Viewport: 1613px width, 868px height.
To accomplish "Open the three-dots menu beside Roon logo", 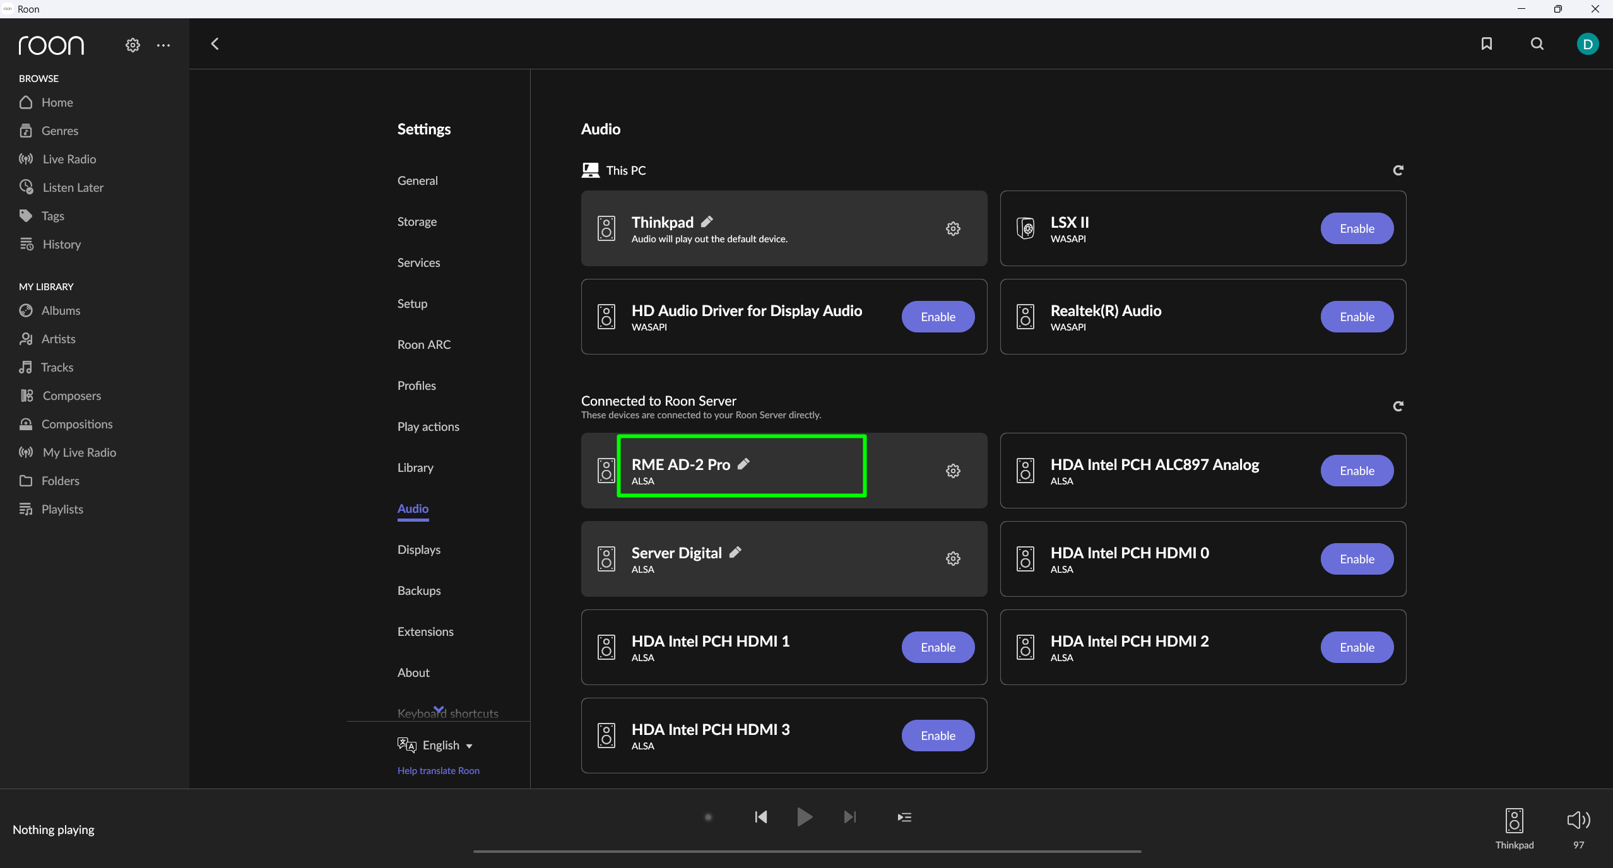I will click(163, 45).
